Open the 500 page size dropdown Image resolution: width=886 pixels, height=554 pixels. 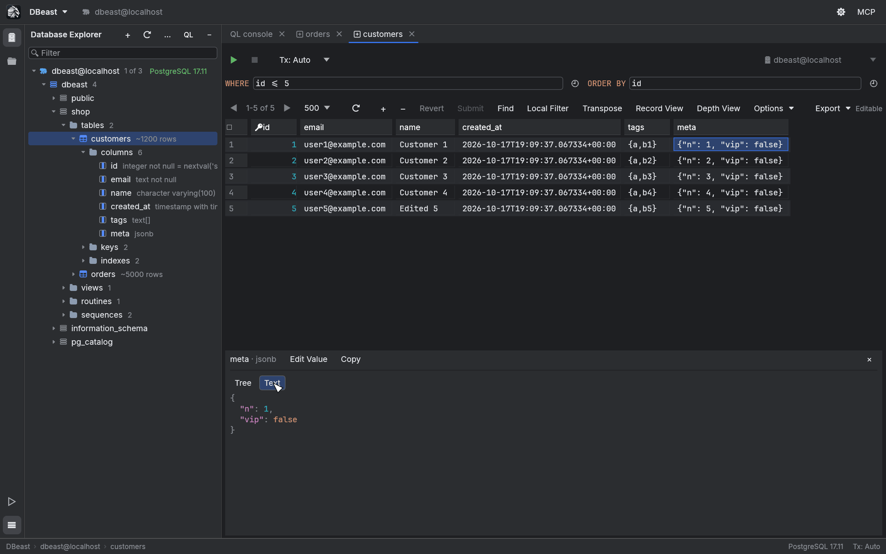coord(317,108)
